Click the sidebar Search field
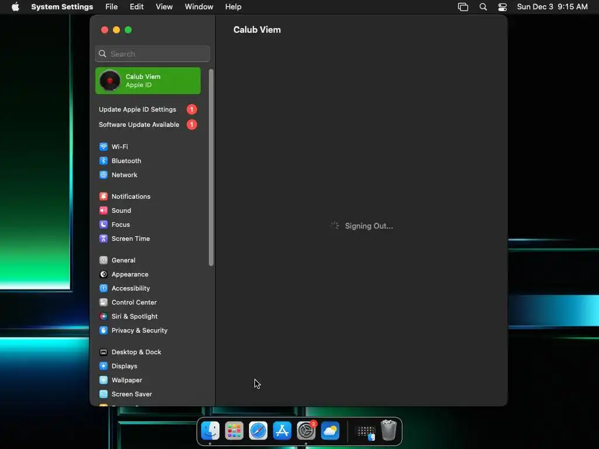Viewport: 599px width, 449px height. click(x=152, y=54)
